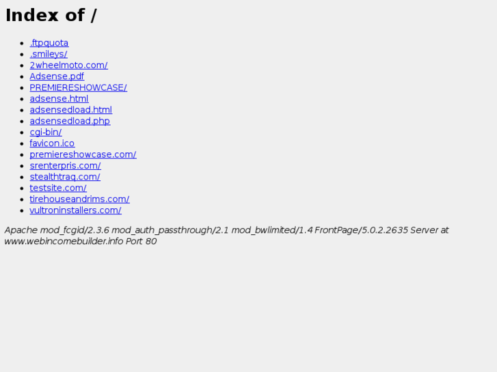Screen dimensions: 497x372
Task: Browse the 2wheelmoto.com/ folder
Action: click(69, 65)
